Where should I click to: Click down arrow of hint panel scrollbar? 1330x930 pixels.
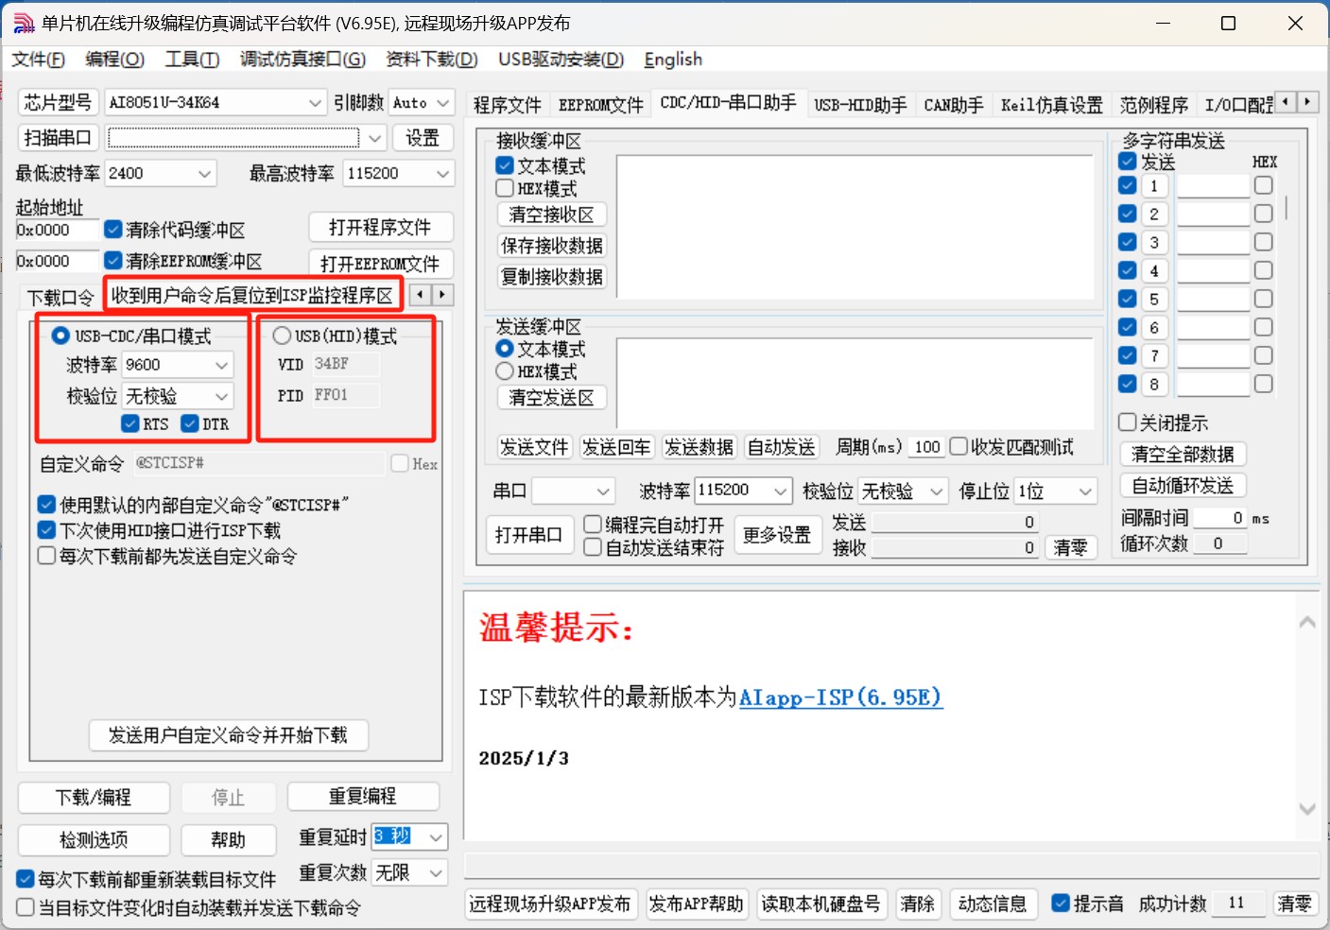pyautogui.click(x=1307, y=809)
